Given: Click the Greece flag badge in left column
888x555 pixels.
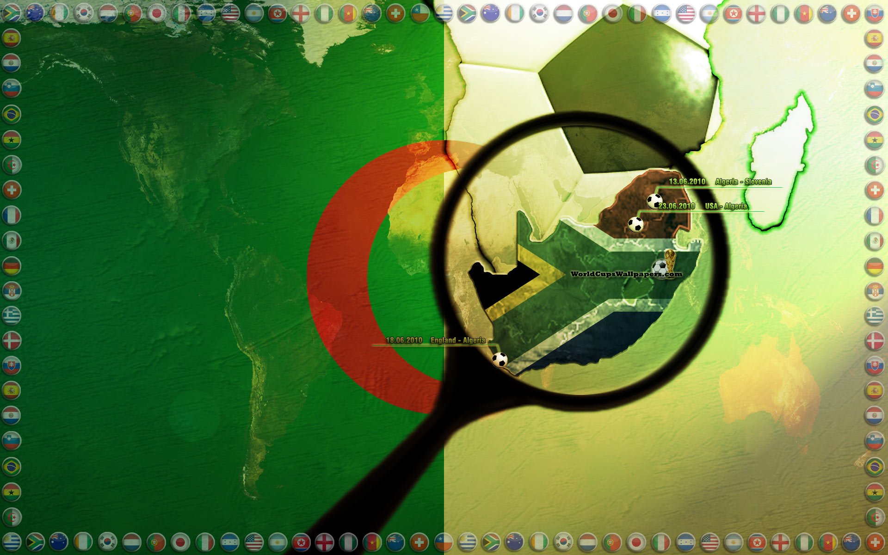Looking at the screenshot, I should [12, 315].
